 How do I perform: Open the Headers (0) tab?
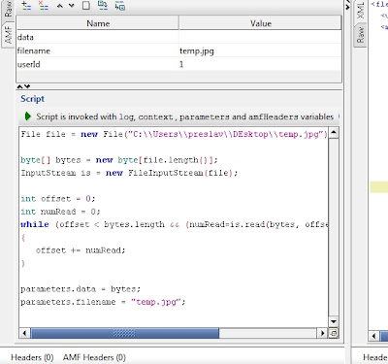point(32,357)
